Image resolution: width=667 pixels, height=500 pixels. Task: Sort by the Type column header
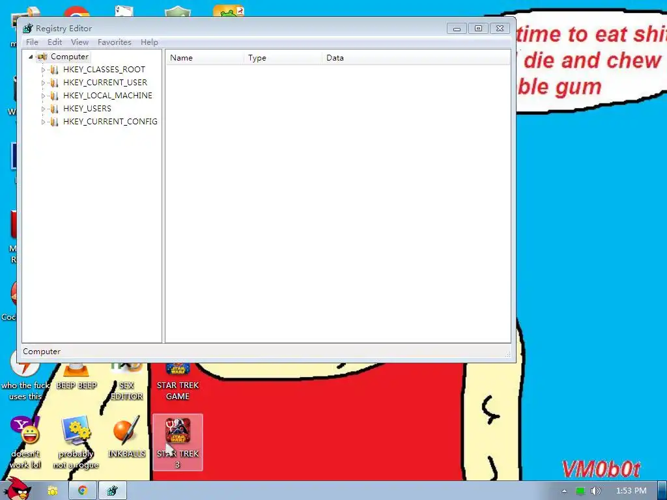tap(283, 58)
